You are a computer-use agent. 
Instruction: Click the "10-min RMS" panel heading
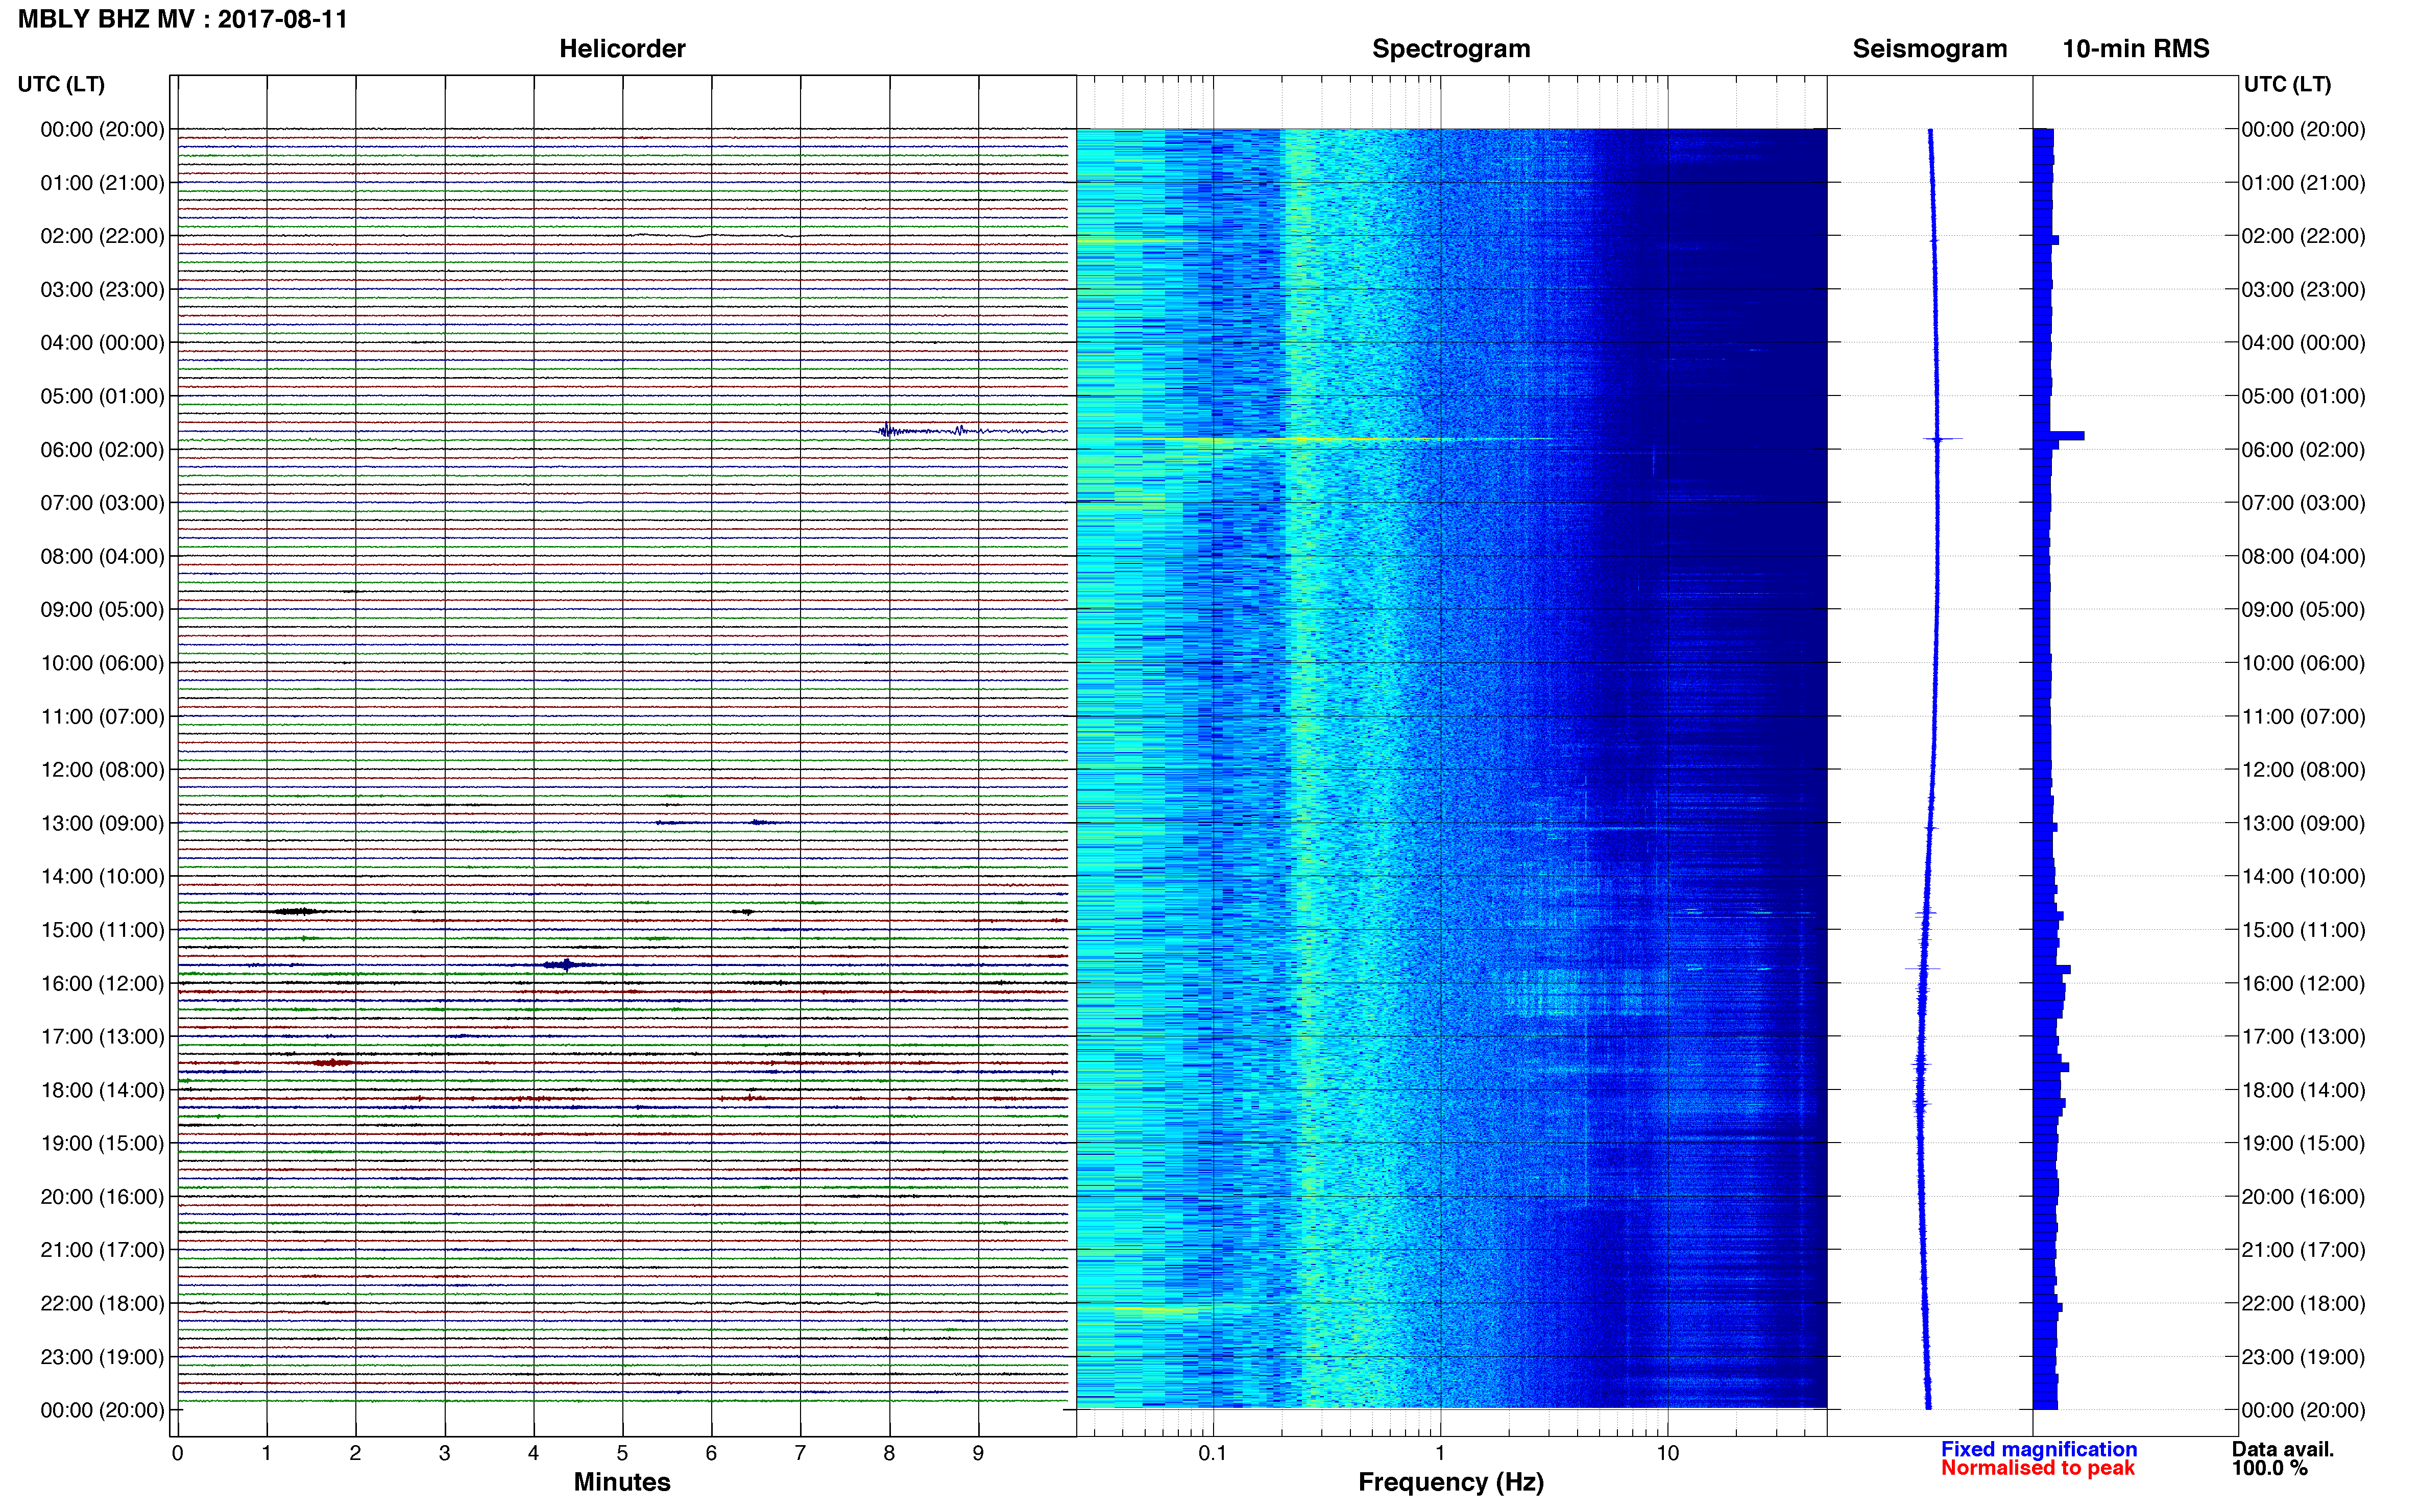[x=2136, y=49]
